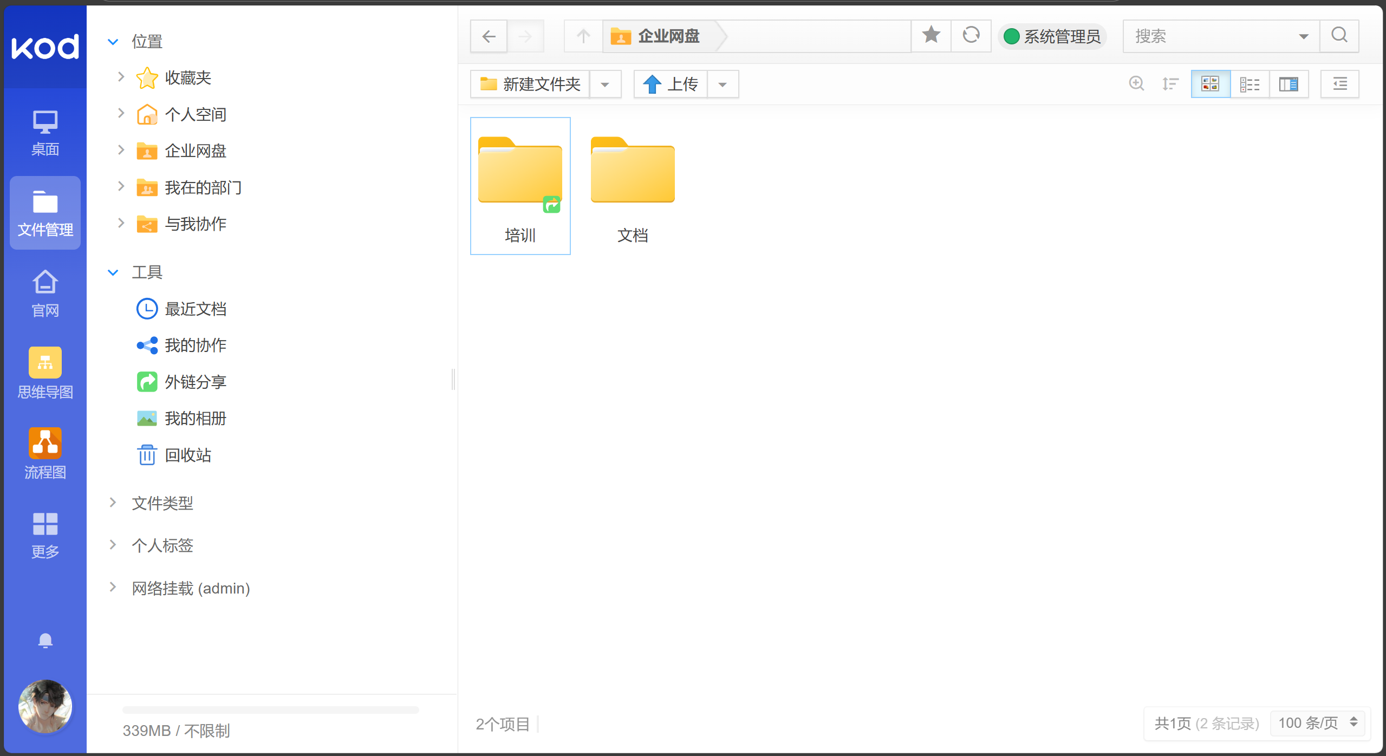1386x756 pixels.
Task: Click the user avatar picture
Action: click(x=45, y=706)
